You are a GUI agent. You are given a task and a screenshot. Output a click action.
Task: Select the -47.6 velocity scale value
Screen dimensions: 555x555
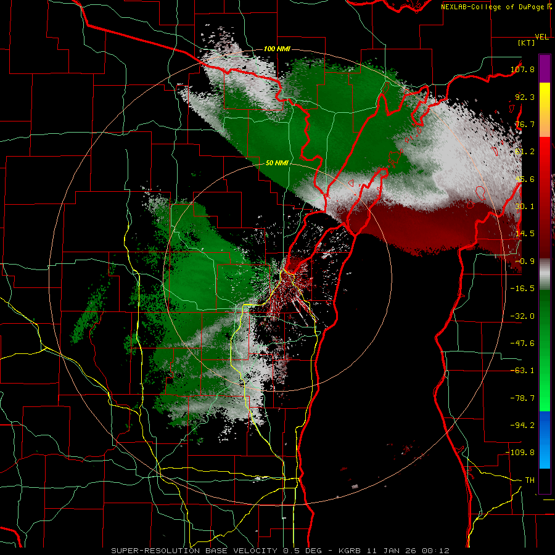pos(522,343)
